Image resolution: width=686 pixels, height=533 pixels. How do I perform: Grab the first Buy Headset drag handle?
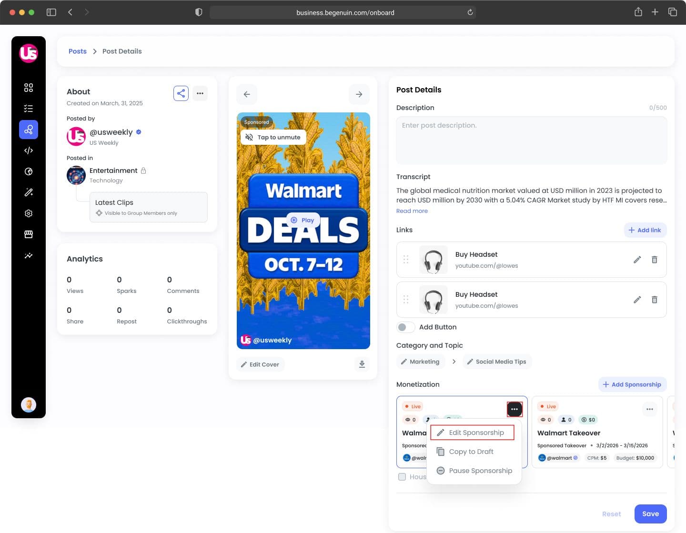coord(406,260)
